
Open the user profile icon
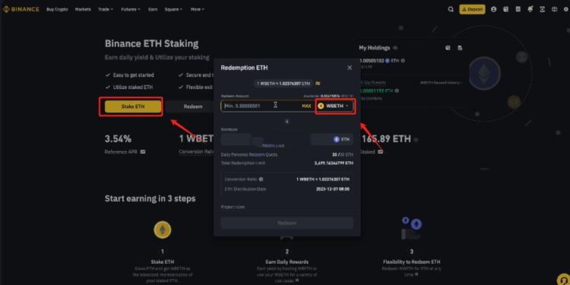pyautogui.click(x=494, y=9)
